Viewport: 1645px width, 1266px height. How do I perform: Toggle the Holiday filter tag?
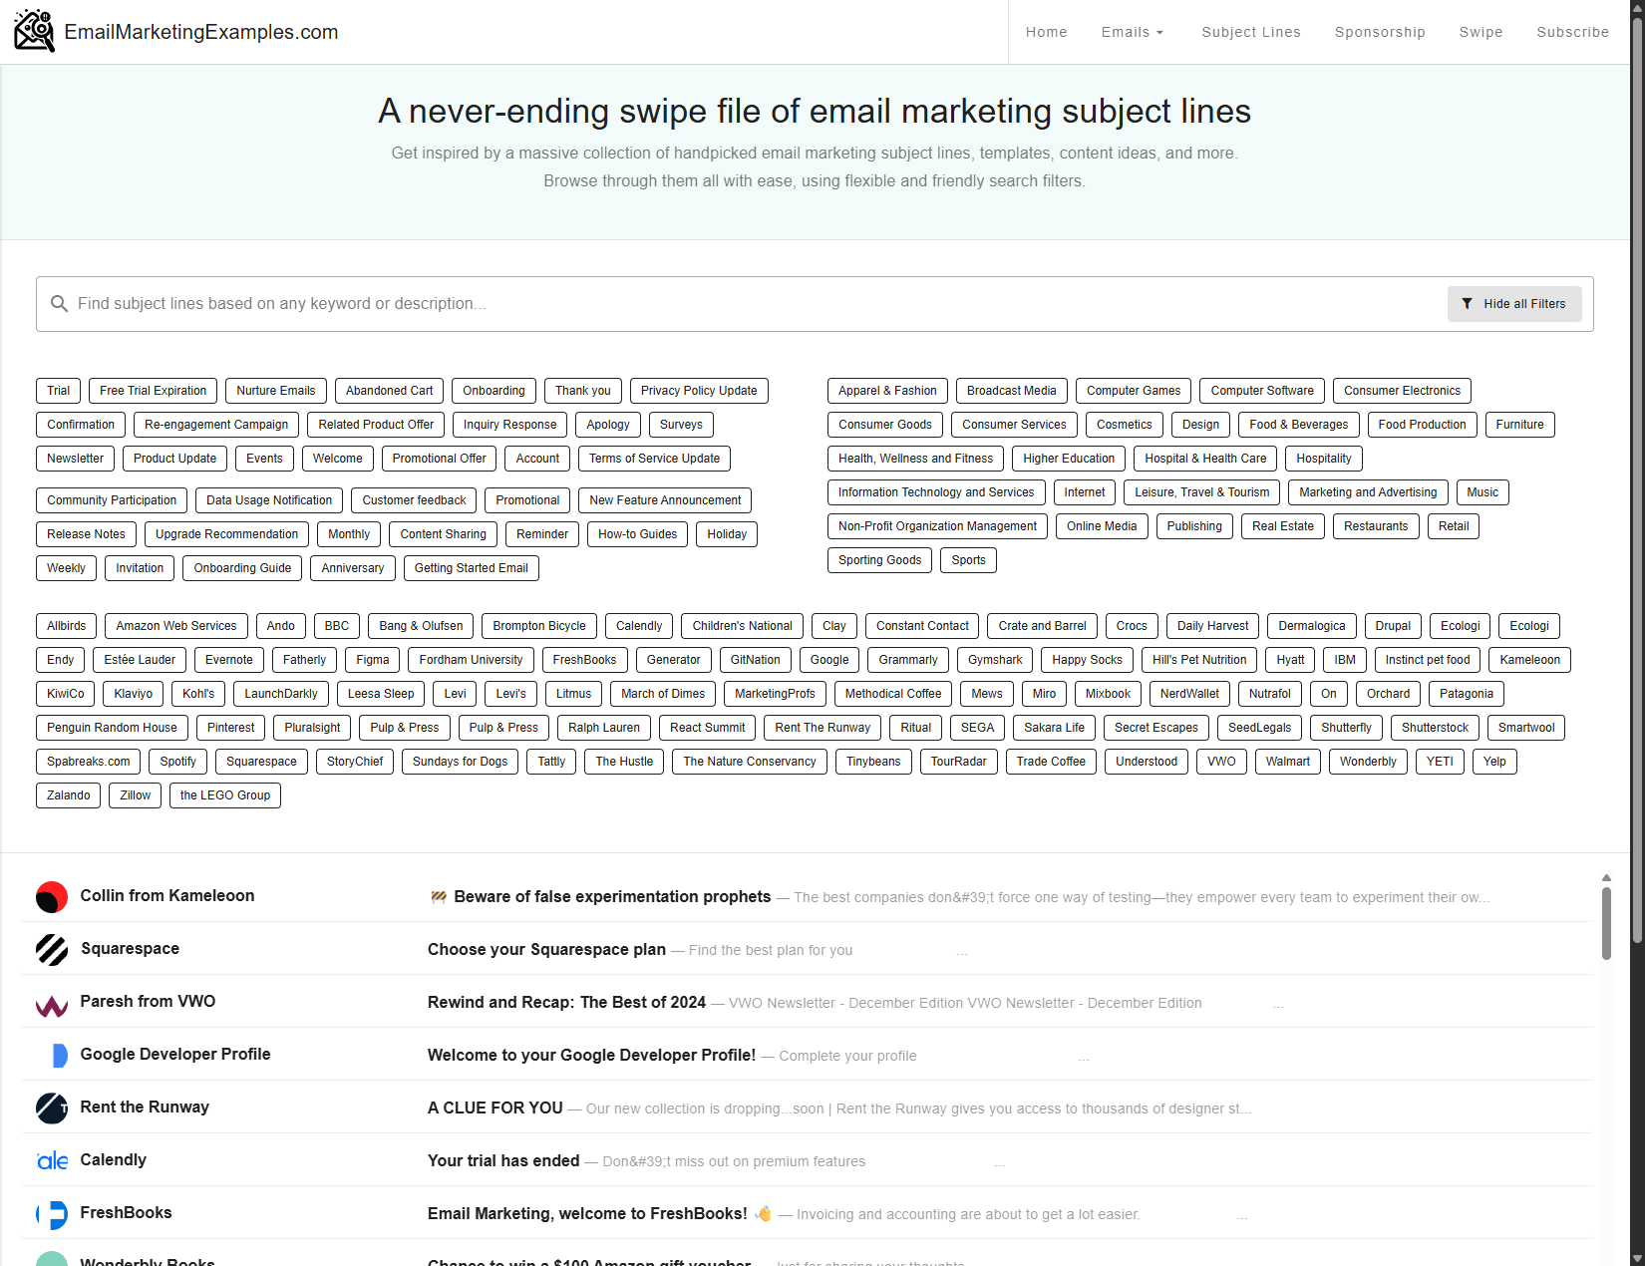727,534
